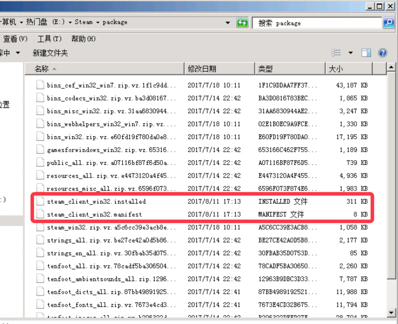The height and width of the screenshot is (324, 398).
Task: Click the change view icon
Action: pyautogui.click(x=336, y=53)
